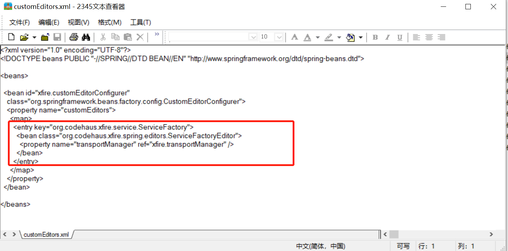This screenshot has width=508, height=251.
Task: Click the horizontal scrollbar right arrow
Action: pos(491,235)
